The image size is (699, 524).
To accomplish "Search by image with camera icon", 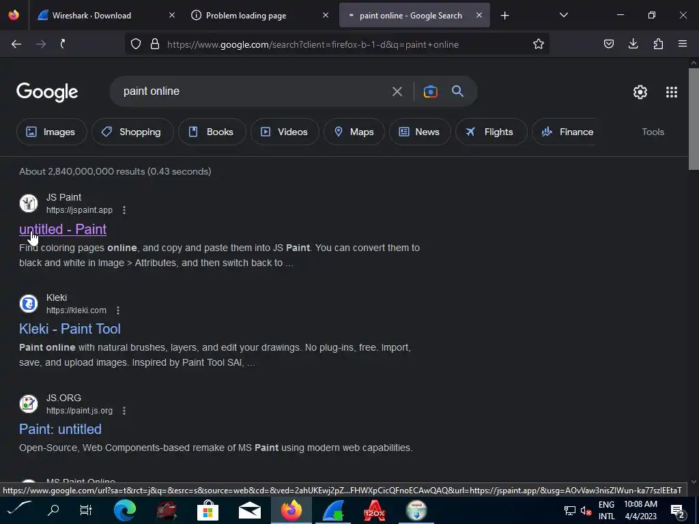I will pos(431,92).
